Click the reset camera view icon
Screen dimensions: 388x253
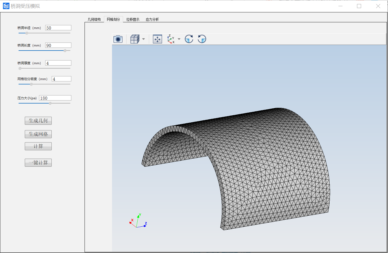click(x=158, y=39)
